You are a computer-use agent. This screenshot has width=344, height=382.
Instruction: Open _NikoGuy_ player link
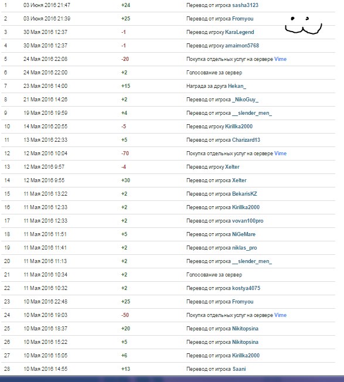tap(245, 100)
